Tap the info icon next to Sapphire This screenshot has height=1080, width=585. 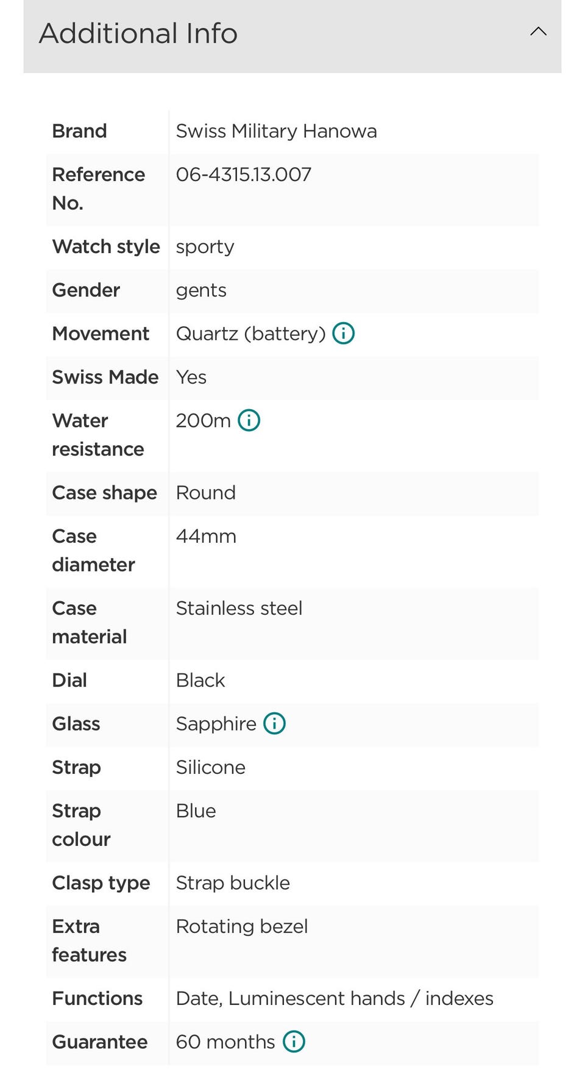[x=274, y=723]
